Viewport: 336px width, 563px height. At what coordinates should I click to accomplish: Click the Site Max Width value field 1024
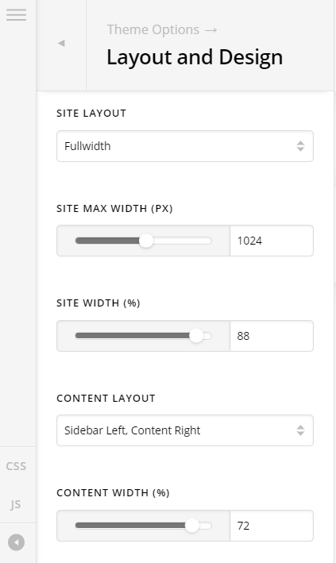click(x=272, y=241)
